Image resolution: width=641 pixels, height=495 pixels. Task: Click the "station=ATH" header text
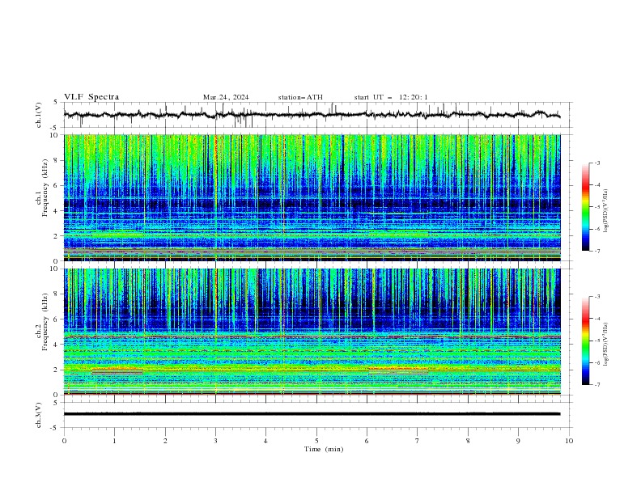click(300, 97)
